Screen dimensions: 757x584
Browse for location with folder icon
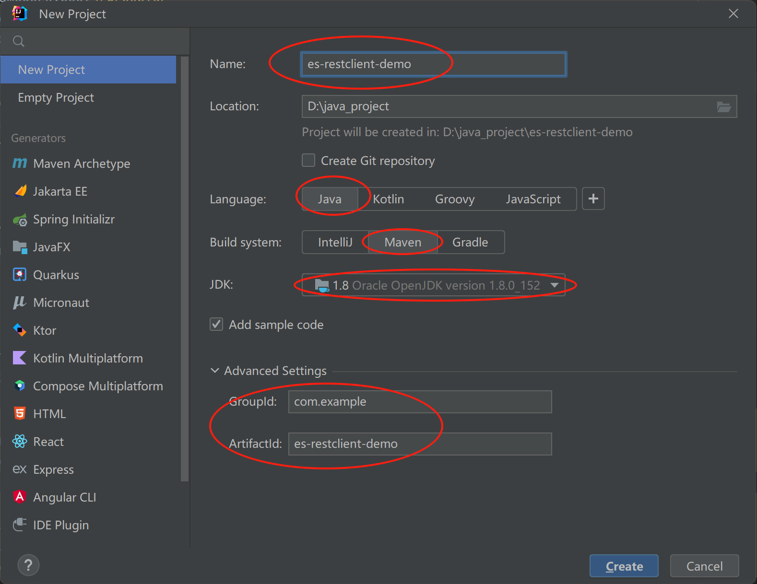point(724,106)
